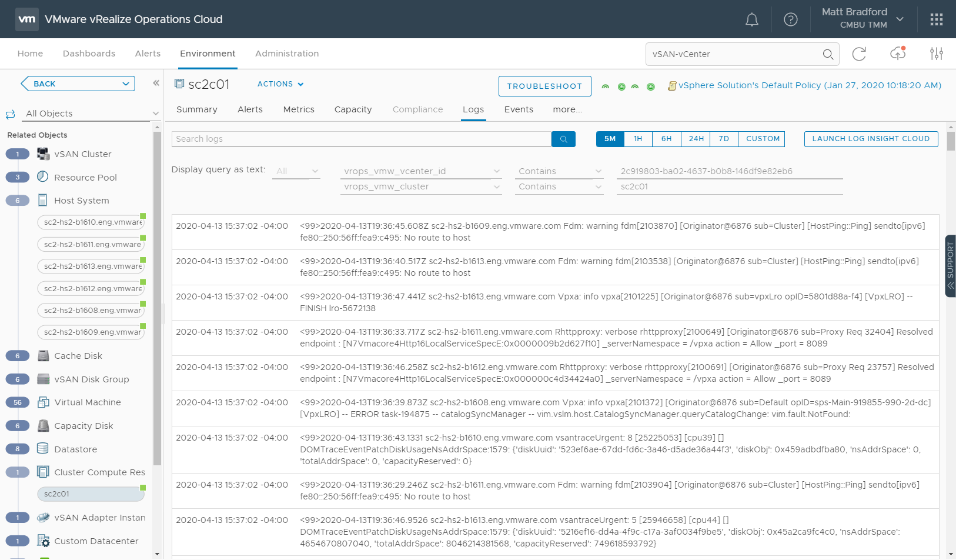This screenshot has height=560, width=956.
Task: Go to the Home menu
Action: pyautogui.click(x=30, y=54)
